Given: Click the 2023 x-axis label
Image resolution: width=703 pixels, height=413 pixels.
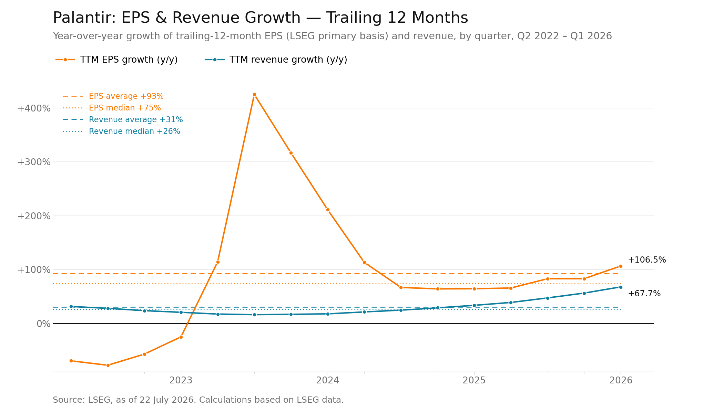Looking at the screenshot, I should [x=181, y=380].
